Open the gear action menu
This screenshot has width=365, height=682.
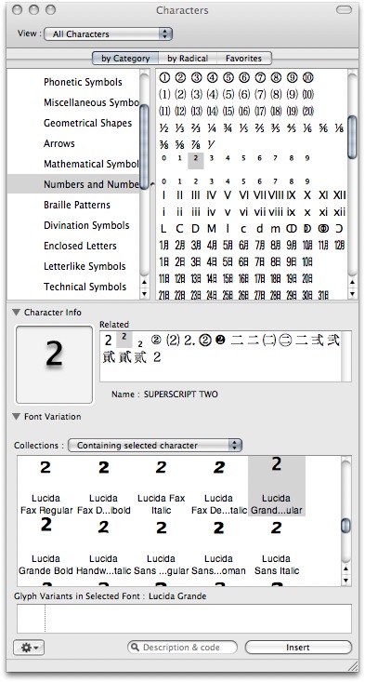pyautogui.click(x=29, y=648)
